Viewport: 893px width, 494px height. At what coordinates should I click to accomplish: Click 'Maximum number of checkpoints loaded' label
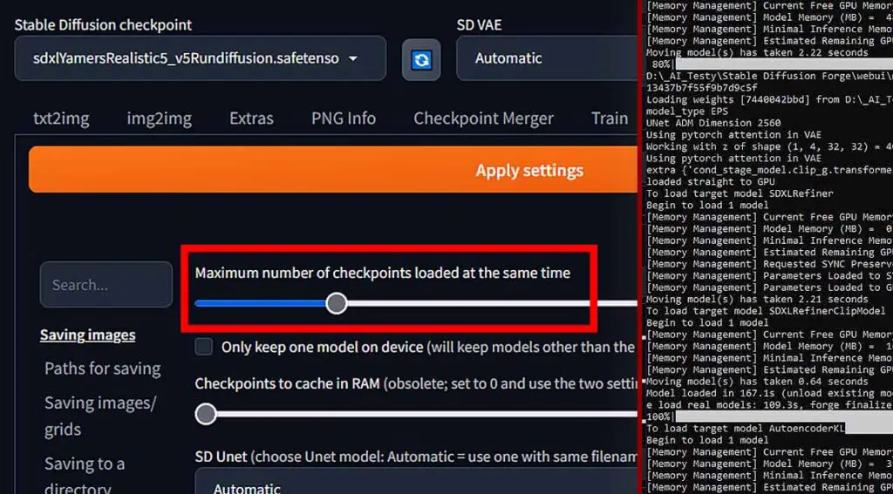[x=383, y=273]
